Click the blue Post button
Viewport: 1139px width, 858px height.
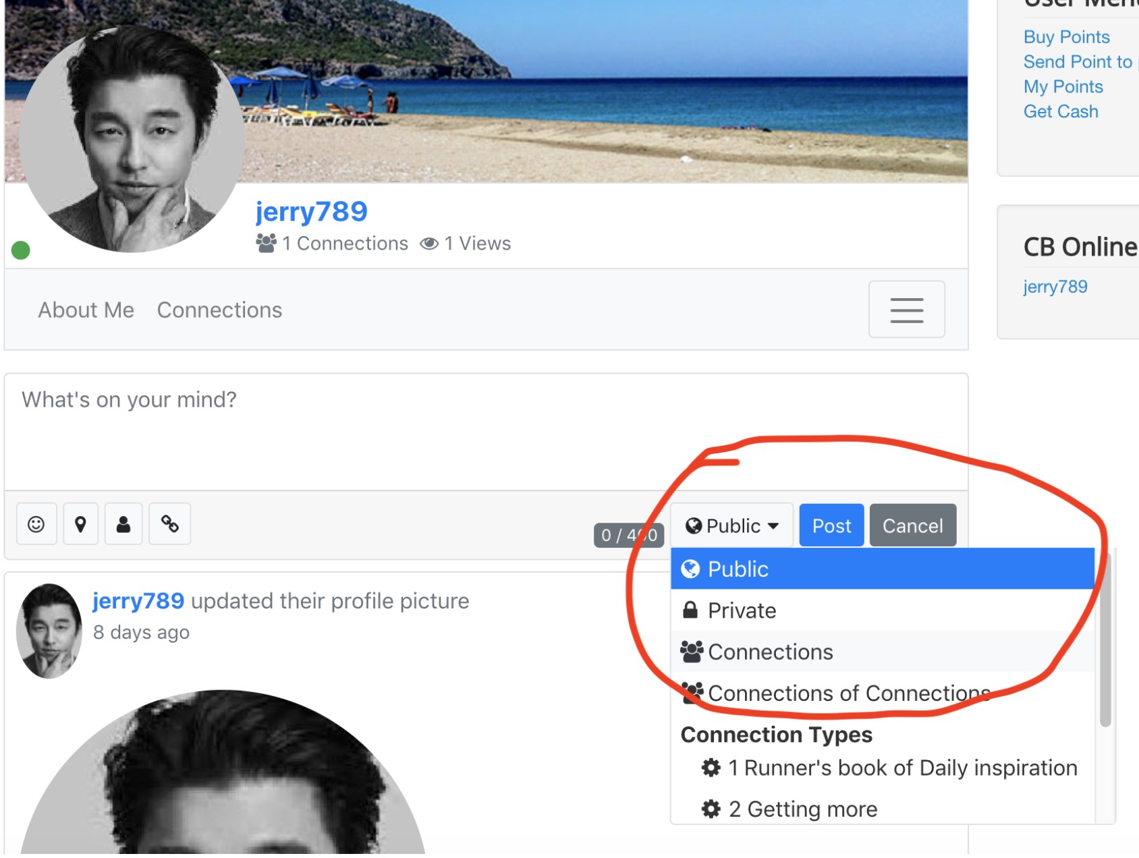[831, 525]
